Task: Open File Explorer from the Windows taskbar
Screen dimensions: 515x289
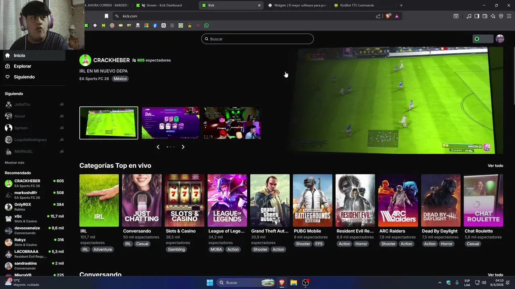Action: pos(294,283)
